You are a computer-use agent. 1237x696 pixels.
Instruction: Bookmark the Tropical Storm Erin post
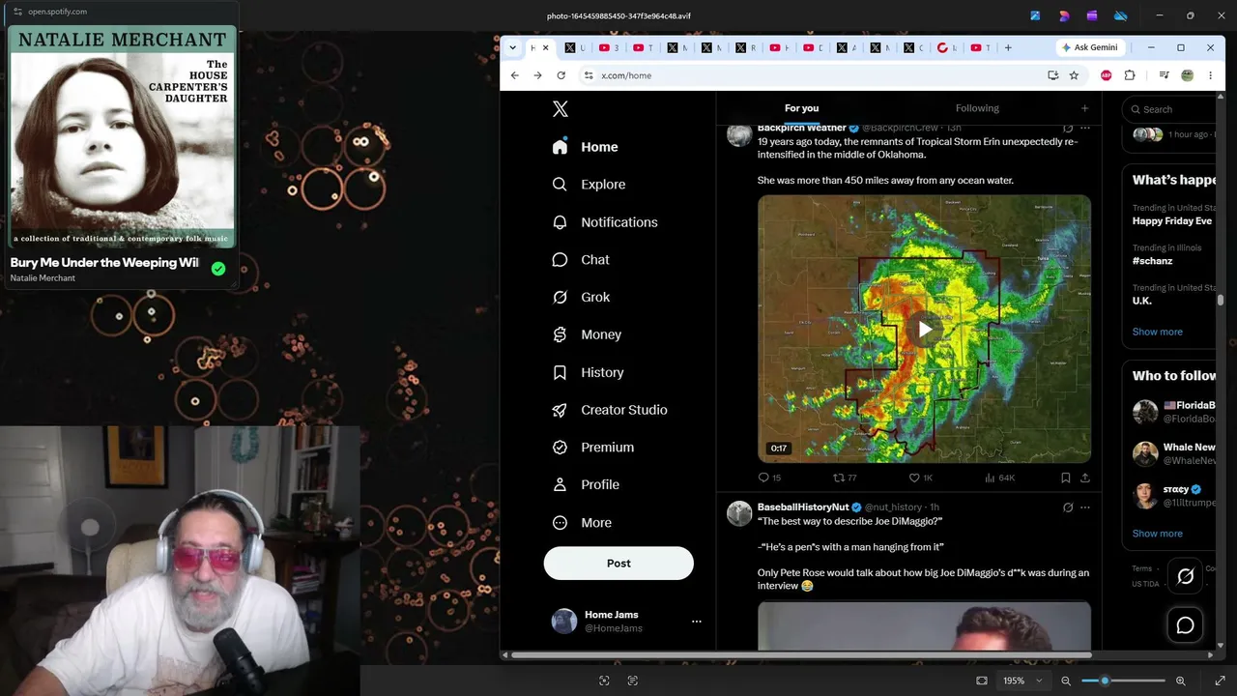(1065, 478)
